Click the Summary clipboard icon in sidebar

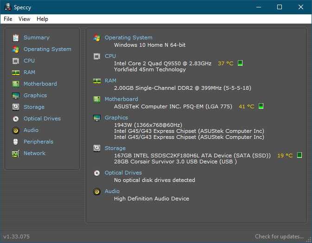pos(16,37)
